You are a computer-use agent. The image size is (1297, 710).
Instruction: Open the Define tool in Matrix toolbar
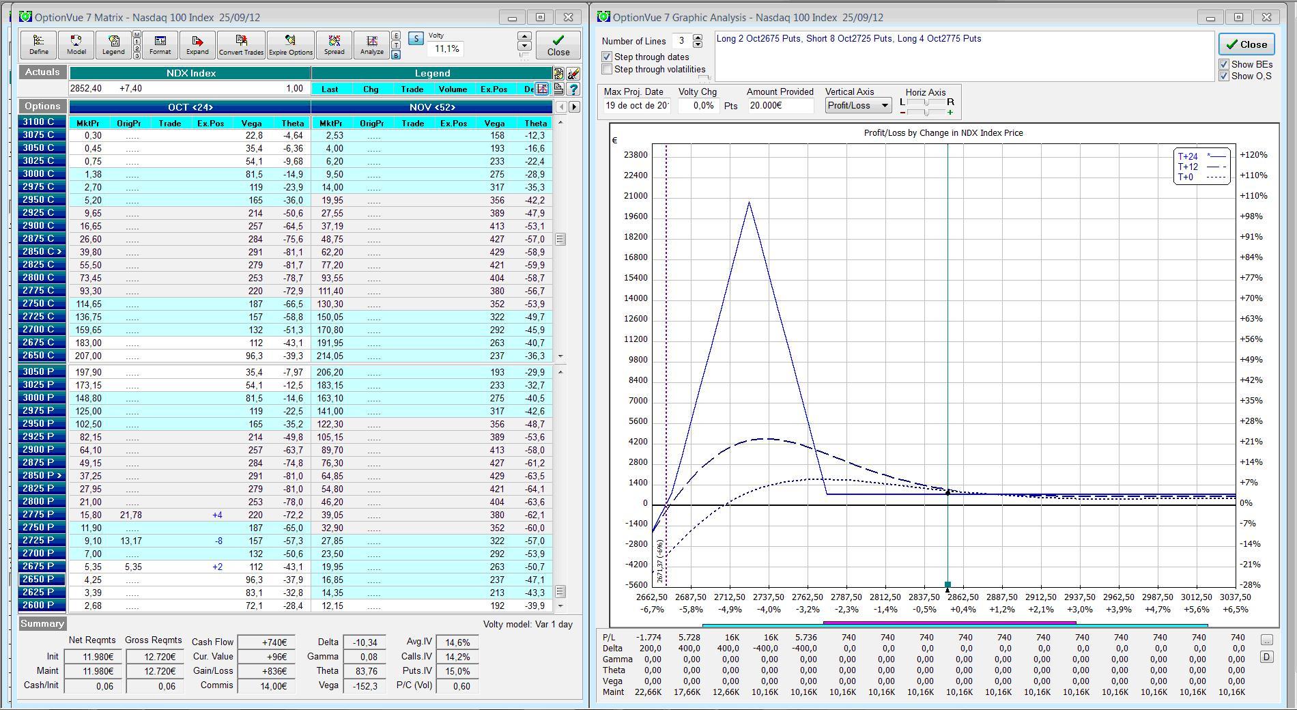39,44
